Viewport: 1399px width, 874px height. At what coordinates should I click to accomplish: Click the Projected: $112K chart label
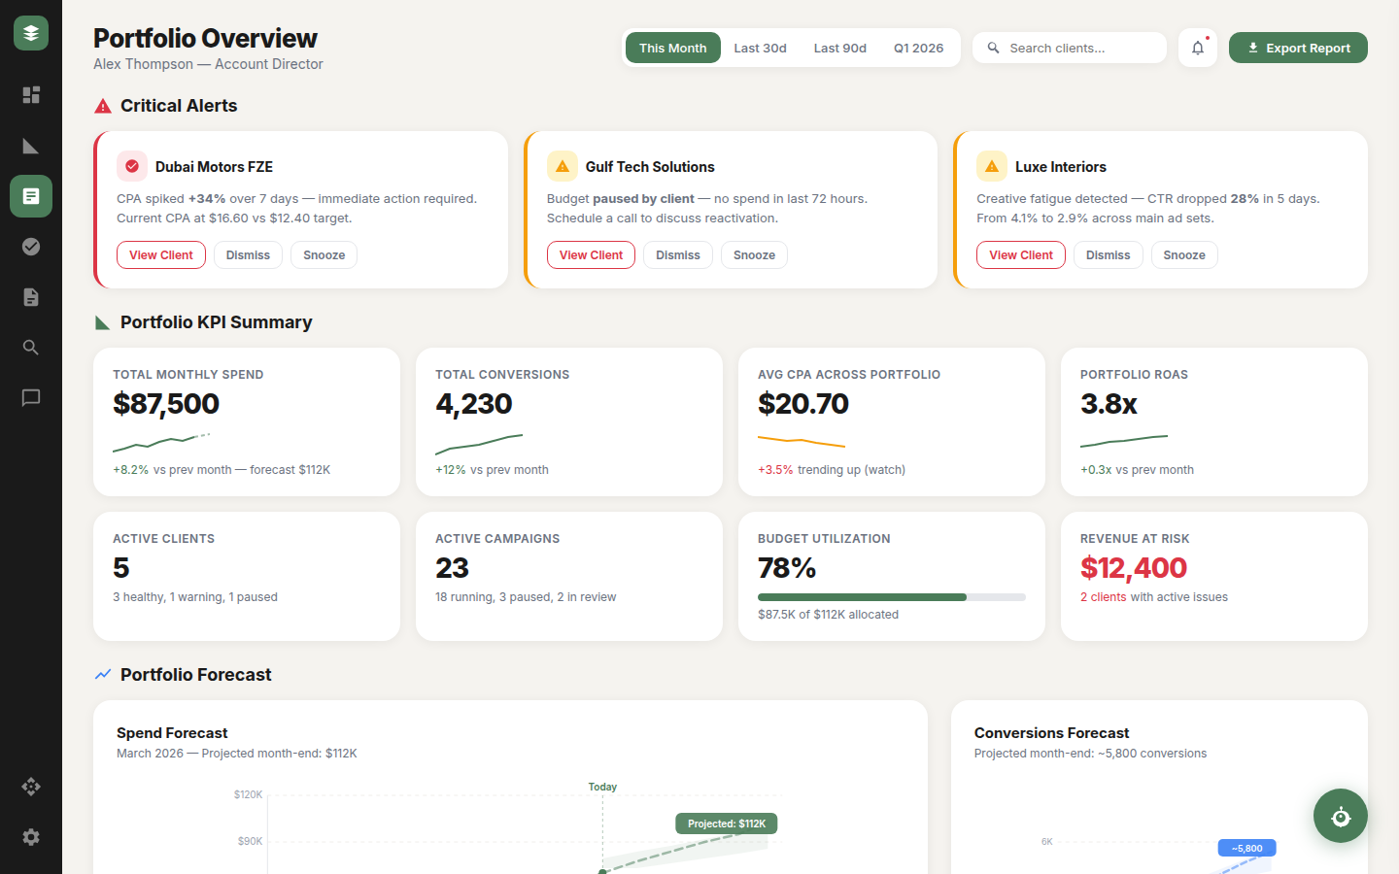[x=727, y=824]
